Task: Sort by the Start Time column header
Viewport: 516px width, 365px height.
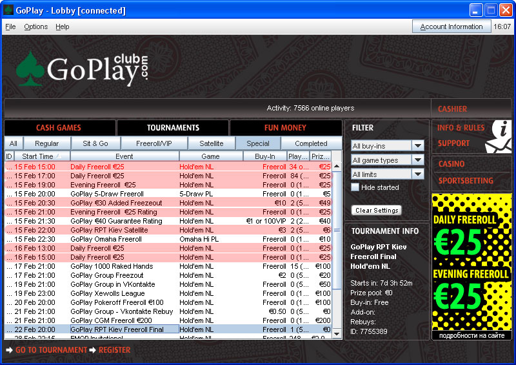Action: (x=41, y=156)
